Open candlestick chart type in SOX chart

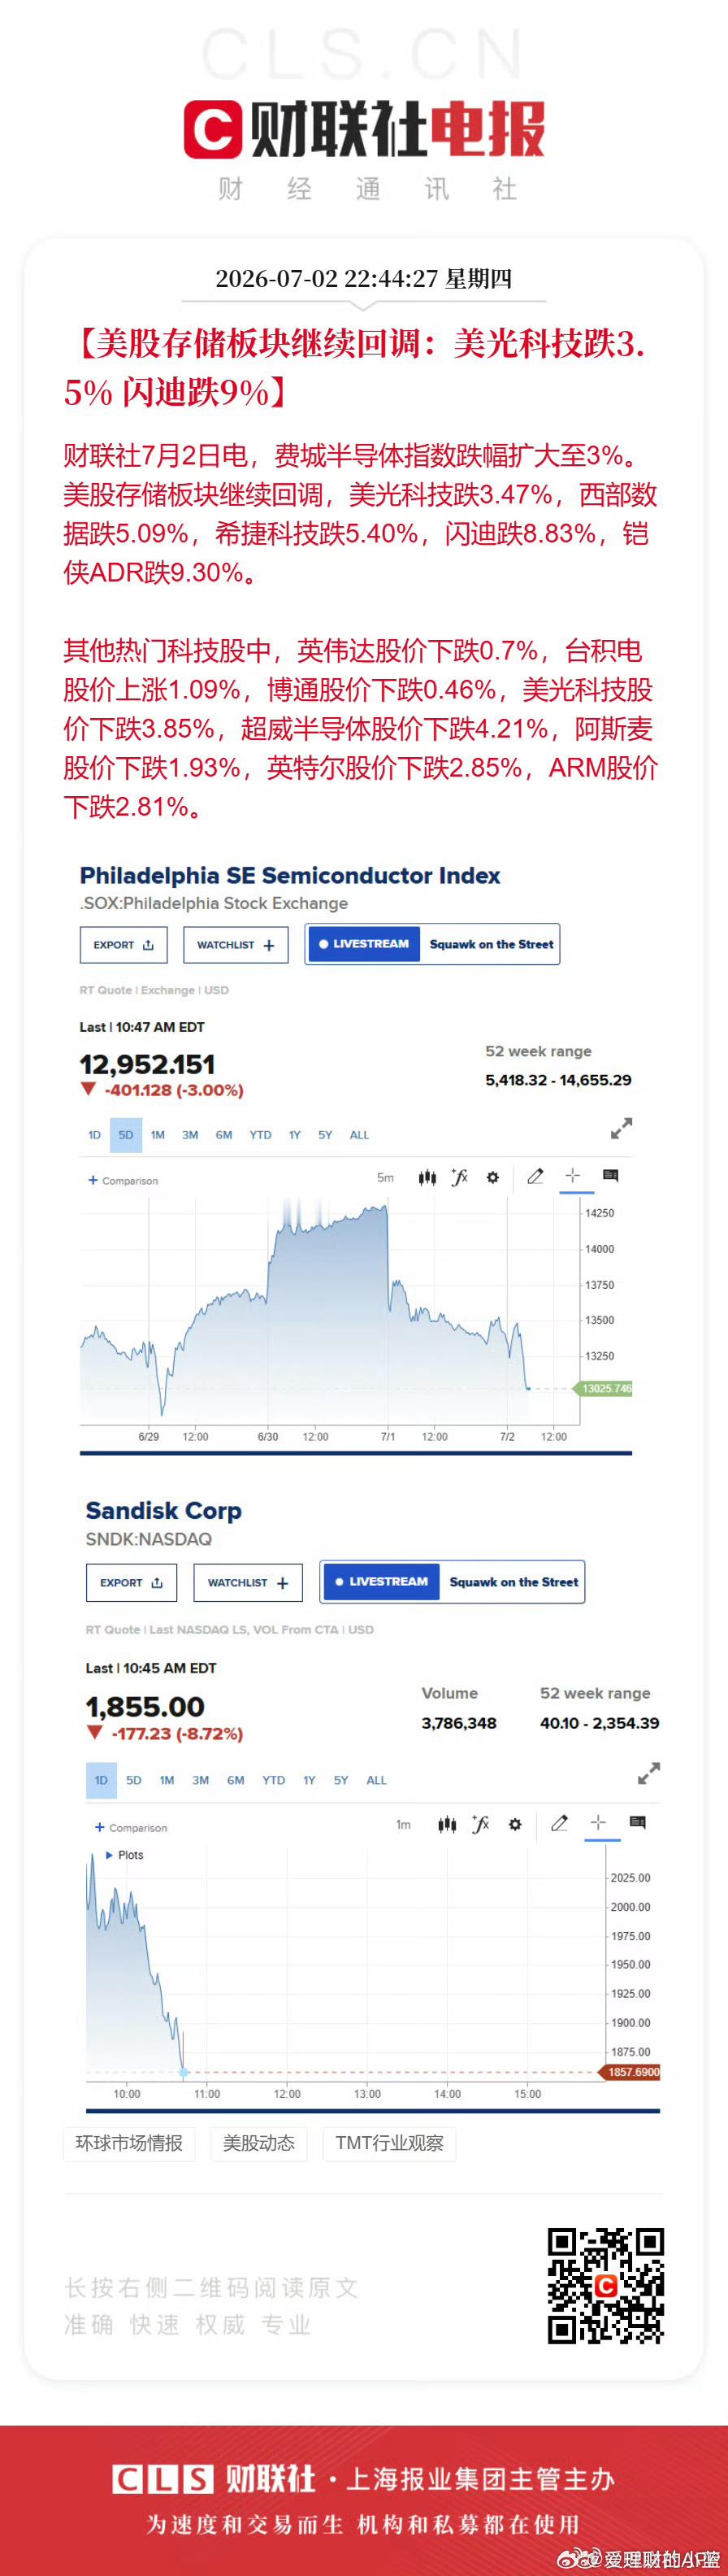click(x=427, y=1177)
